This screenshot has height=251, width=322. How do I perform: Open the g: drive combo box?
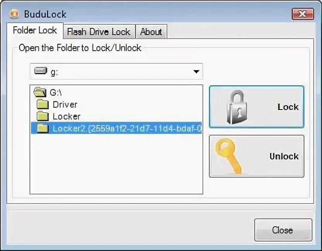[x=116, y=71]
